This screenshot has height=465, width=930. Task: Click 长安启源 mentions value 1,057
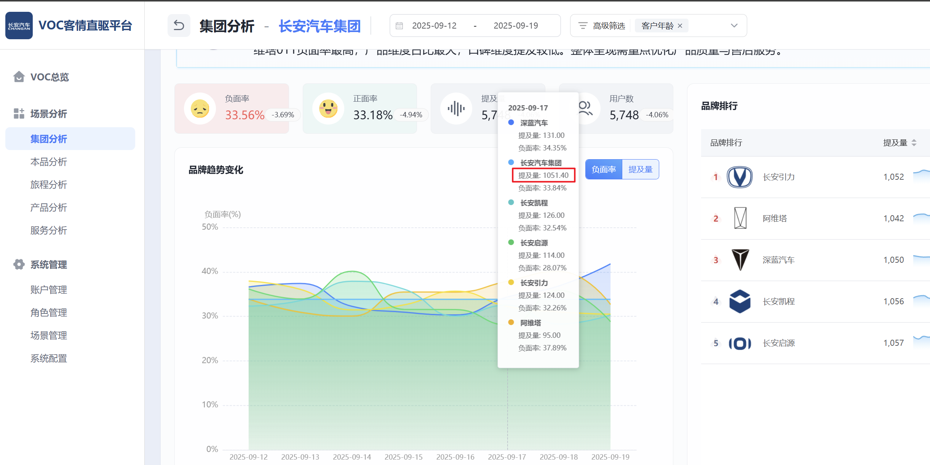click(893, 343)
